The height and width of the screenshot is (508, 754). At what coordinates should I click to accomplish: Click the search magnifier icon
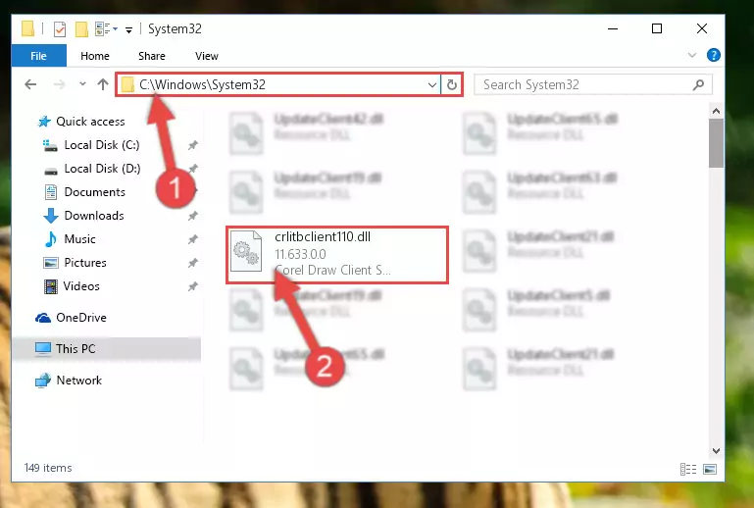click(x=698, y=85)
